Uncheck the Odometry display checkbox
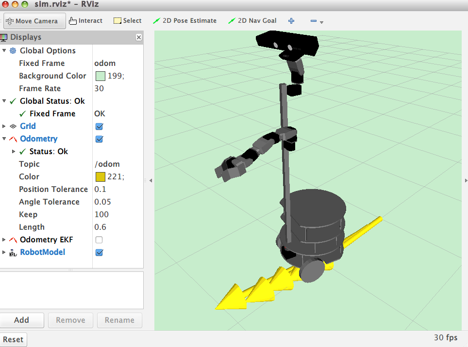 (99, 139)
